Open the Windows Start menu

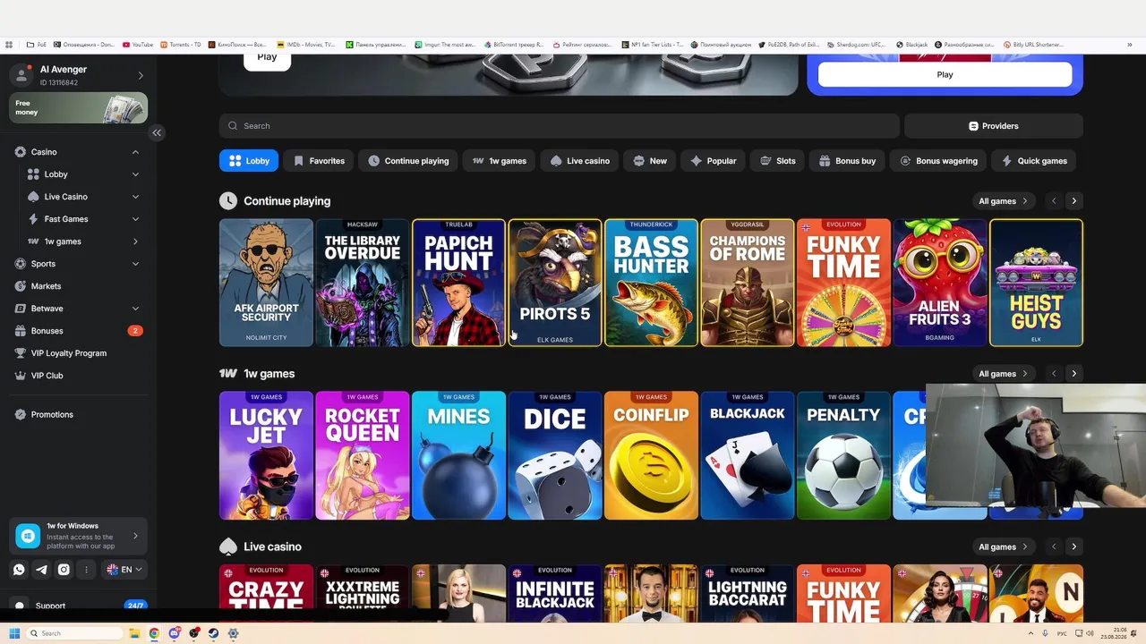14,633
